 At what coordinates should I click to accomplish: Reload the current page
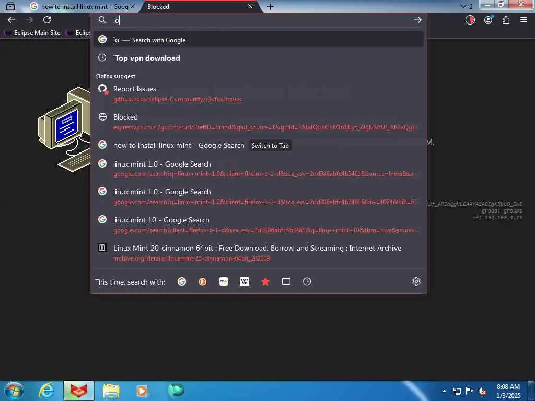pos(47,20)
